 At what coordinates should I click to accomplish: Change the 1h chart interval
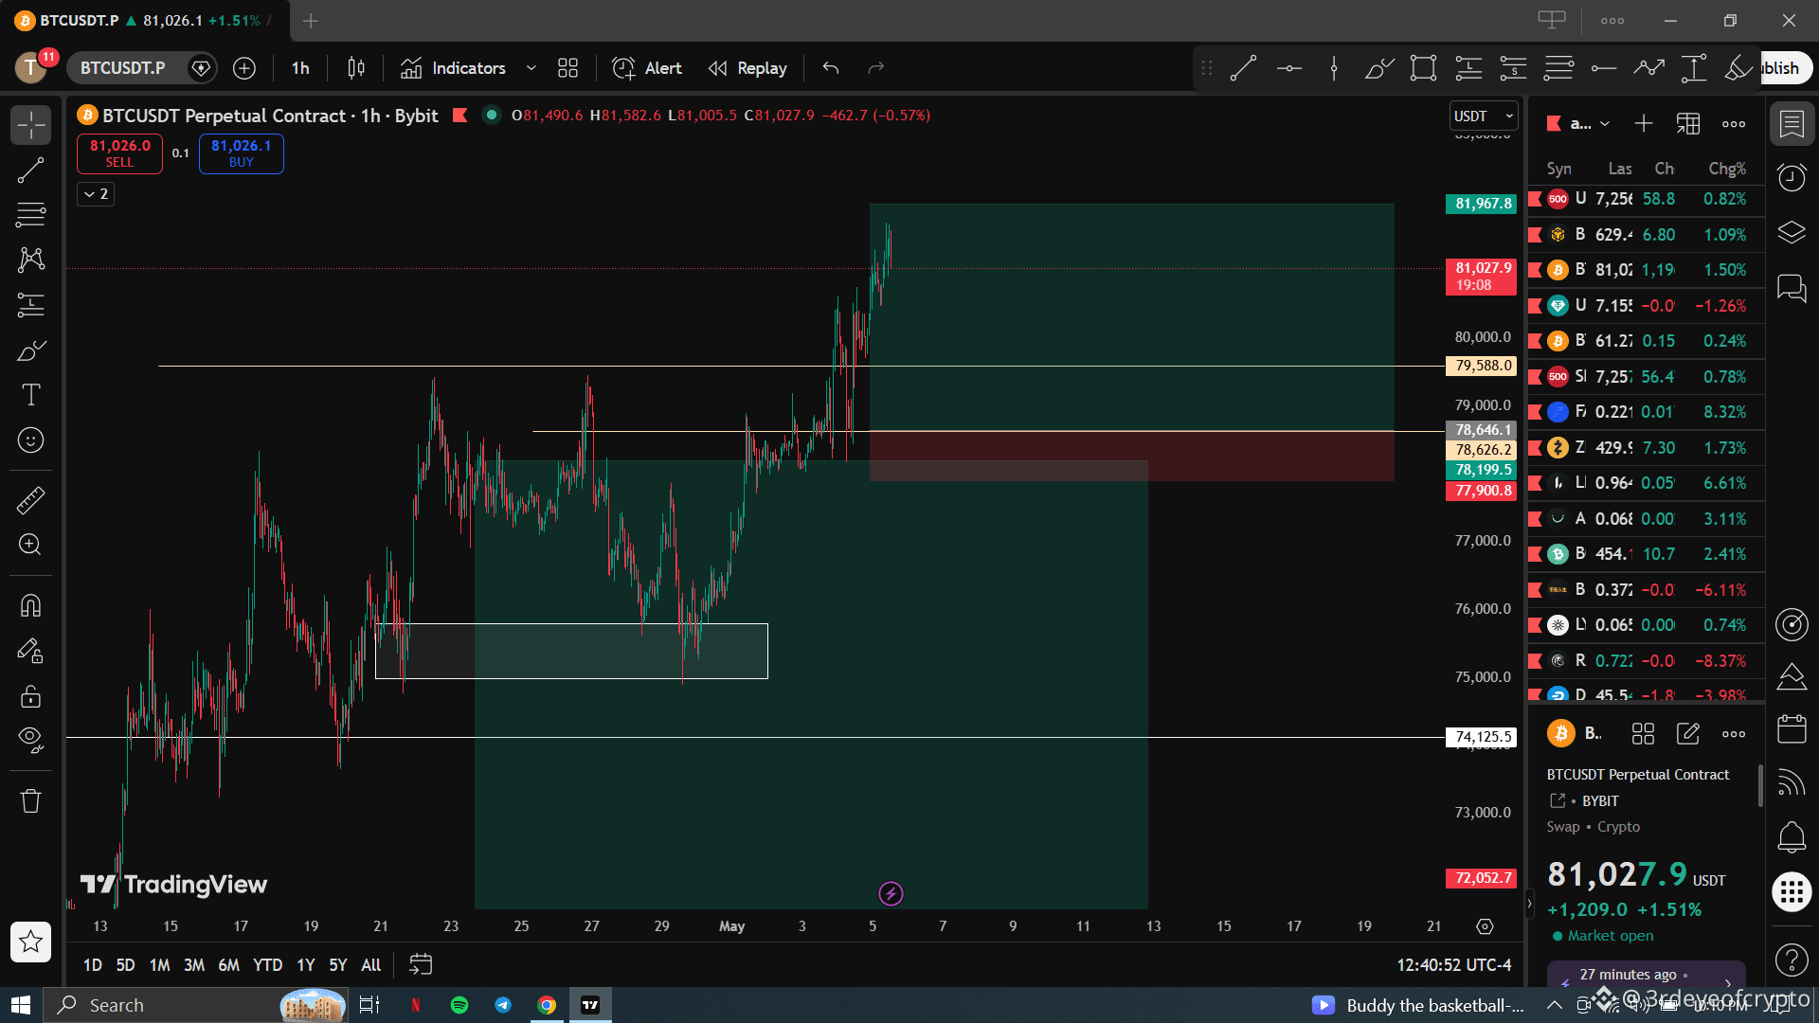[x=300, y=68]
